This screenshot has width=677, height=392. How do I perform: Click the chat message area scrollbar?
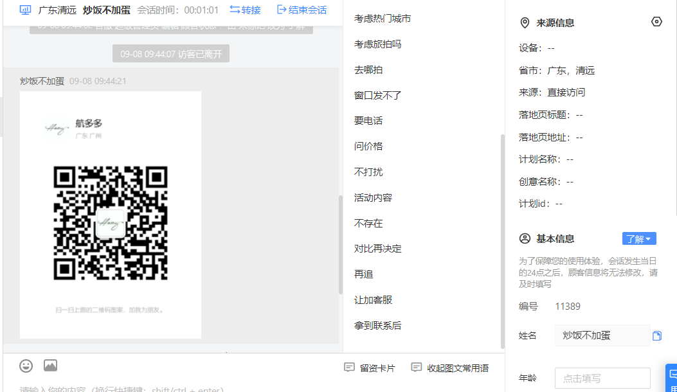pyautogui.click(x=340, y=244)
